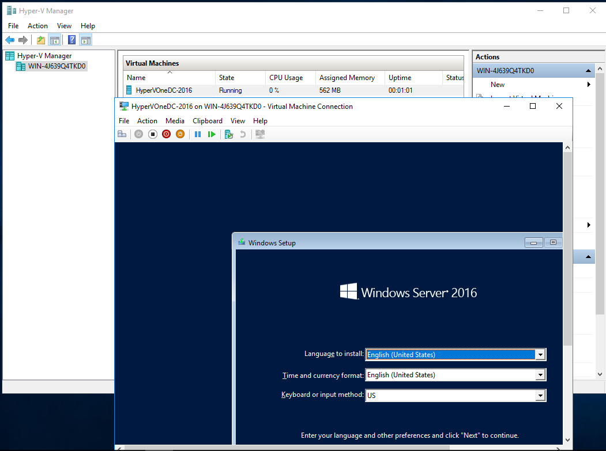606x451 pixels.
Task: Send Ctrl+Alt+Delete to the virtual machine
Action: (122, 134)
